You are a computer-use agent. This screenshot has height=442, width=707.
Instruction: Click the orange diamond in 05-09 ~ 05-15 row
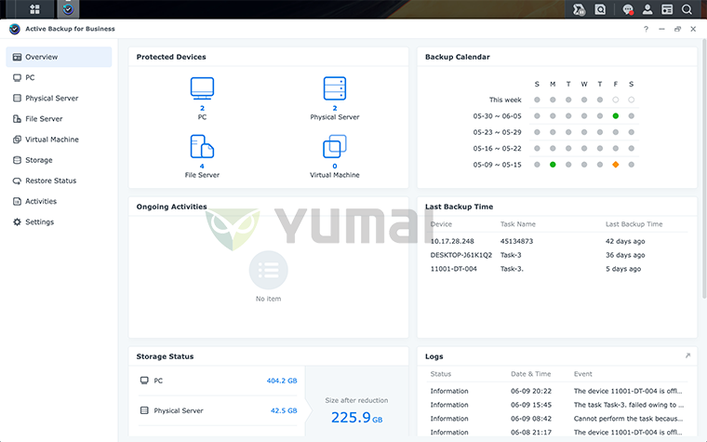pyautogui.click(x=616, y=165)
